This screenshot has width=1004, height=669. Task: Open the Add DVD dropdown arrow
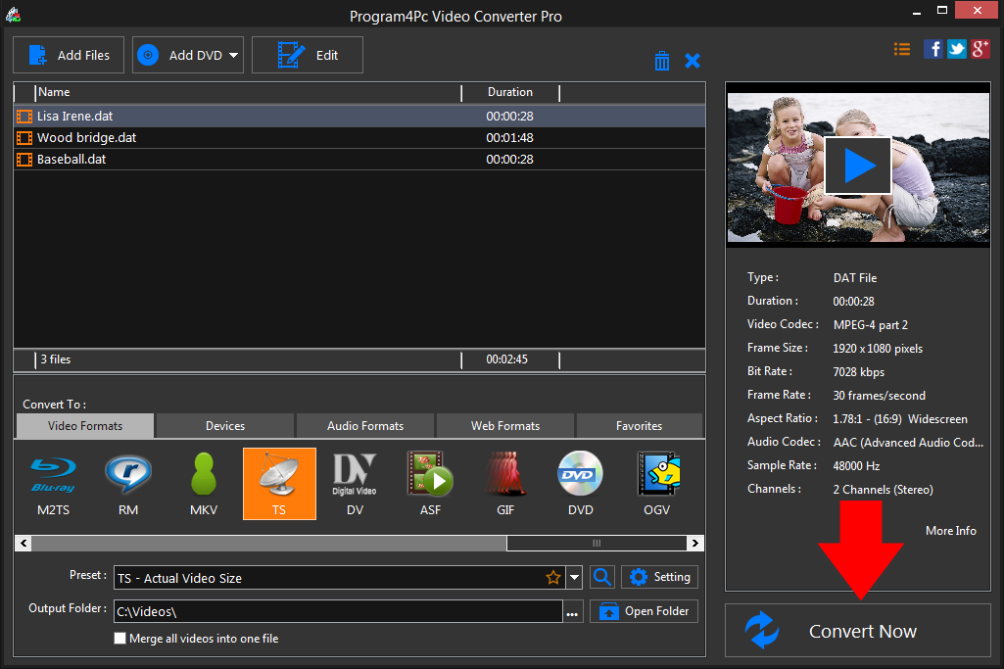234,56
